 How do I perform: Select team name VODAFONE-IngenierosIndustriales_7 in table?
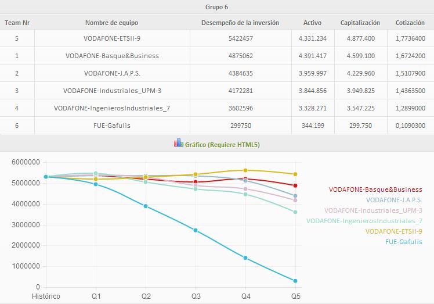(x=112, y=108)
